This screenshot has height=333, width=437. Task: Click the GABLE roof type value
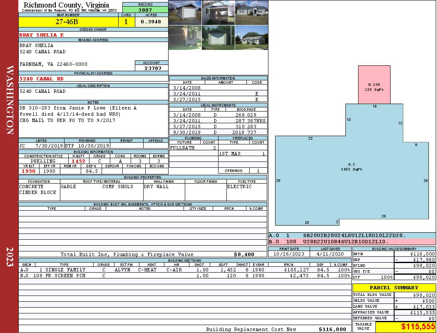tap(68, 186)
